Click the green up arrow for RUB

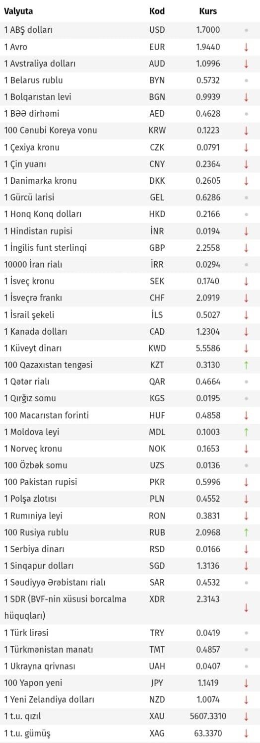pos(246,532)
